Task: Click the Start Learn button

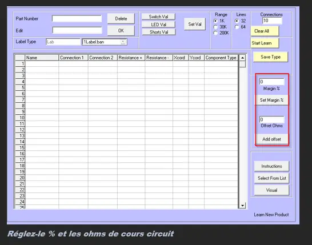Action: click(265, 43)
